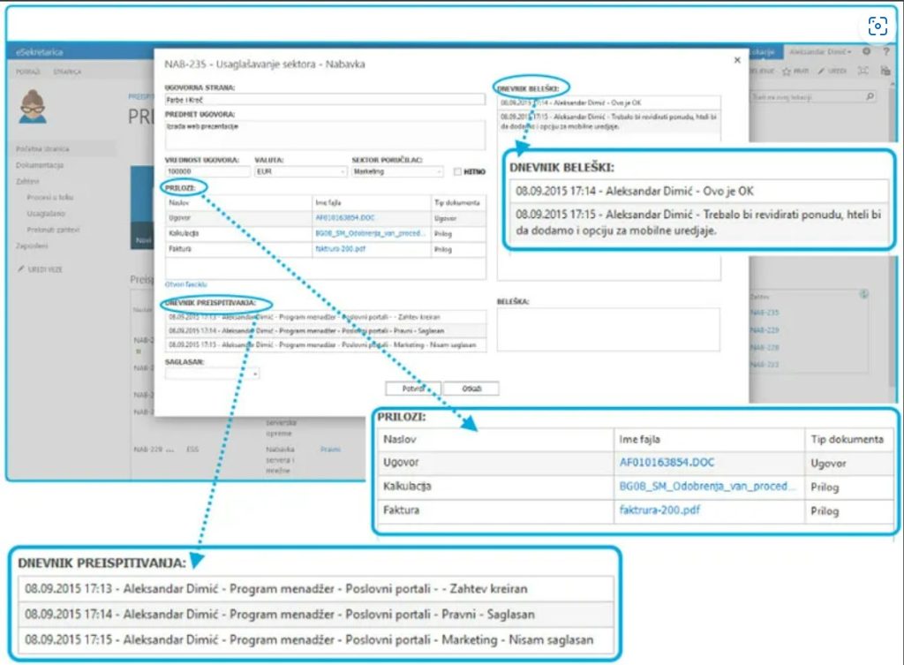This screenshot has height=665, width=904.
Task: Click the help question mark icon
Action: coord(885,52)
